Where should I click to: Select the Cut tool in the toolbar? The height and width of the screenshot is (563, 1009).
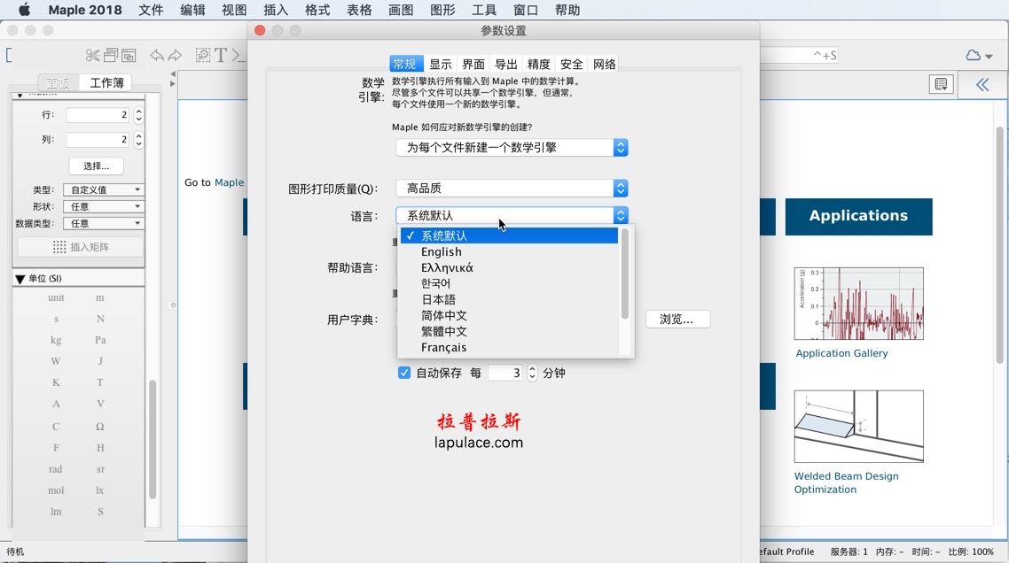93,55
